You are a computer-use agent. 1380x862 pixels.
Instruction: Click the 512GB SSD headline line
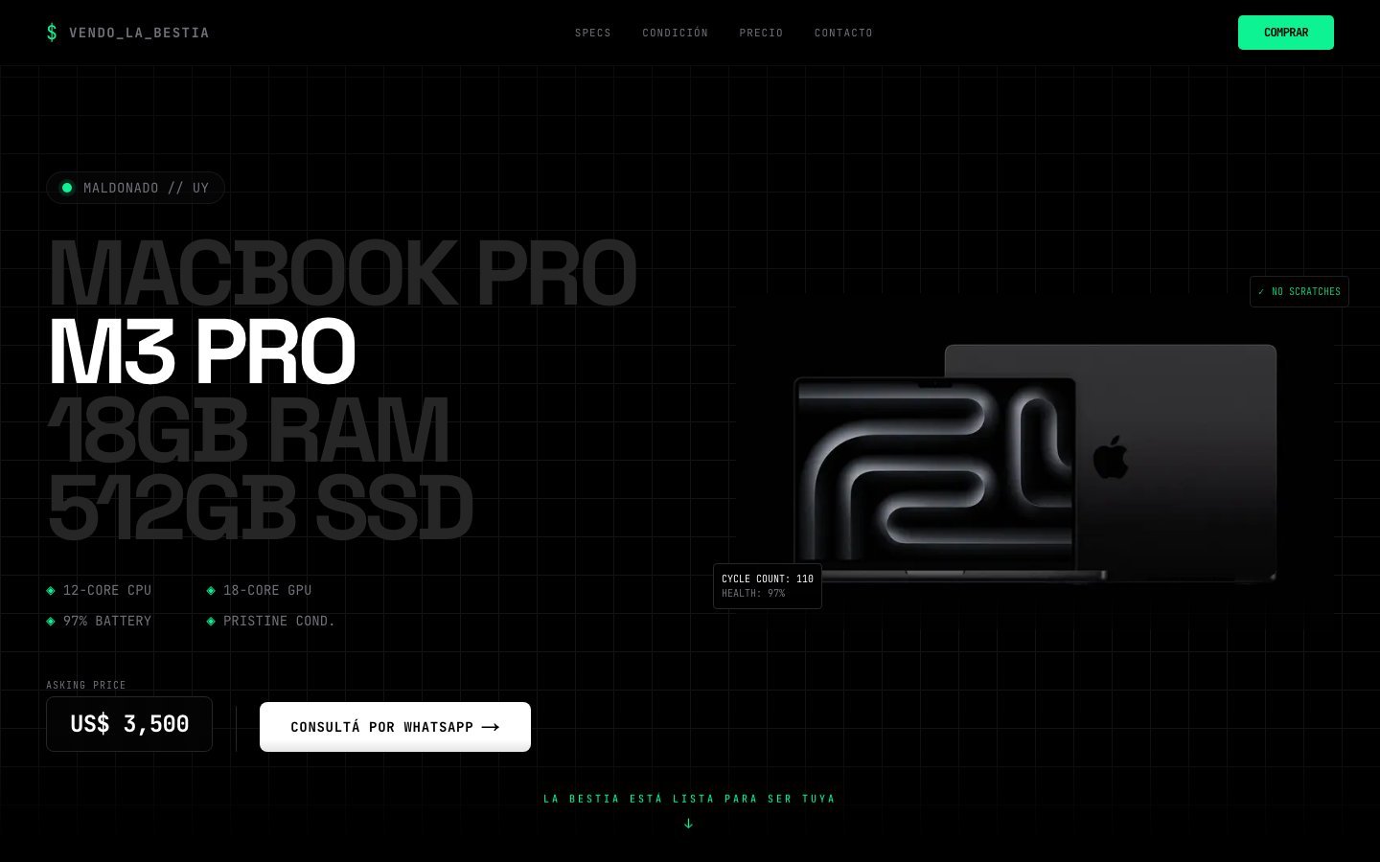coord(260,508)
